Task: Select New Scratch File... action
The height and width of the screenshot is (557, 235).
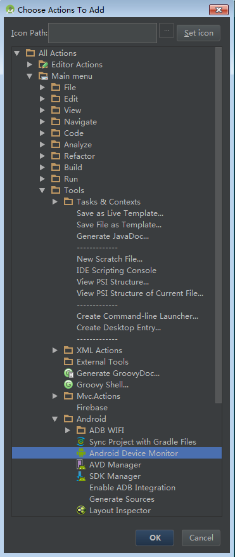Action: click(x=110, y=259)
